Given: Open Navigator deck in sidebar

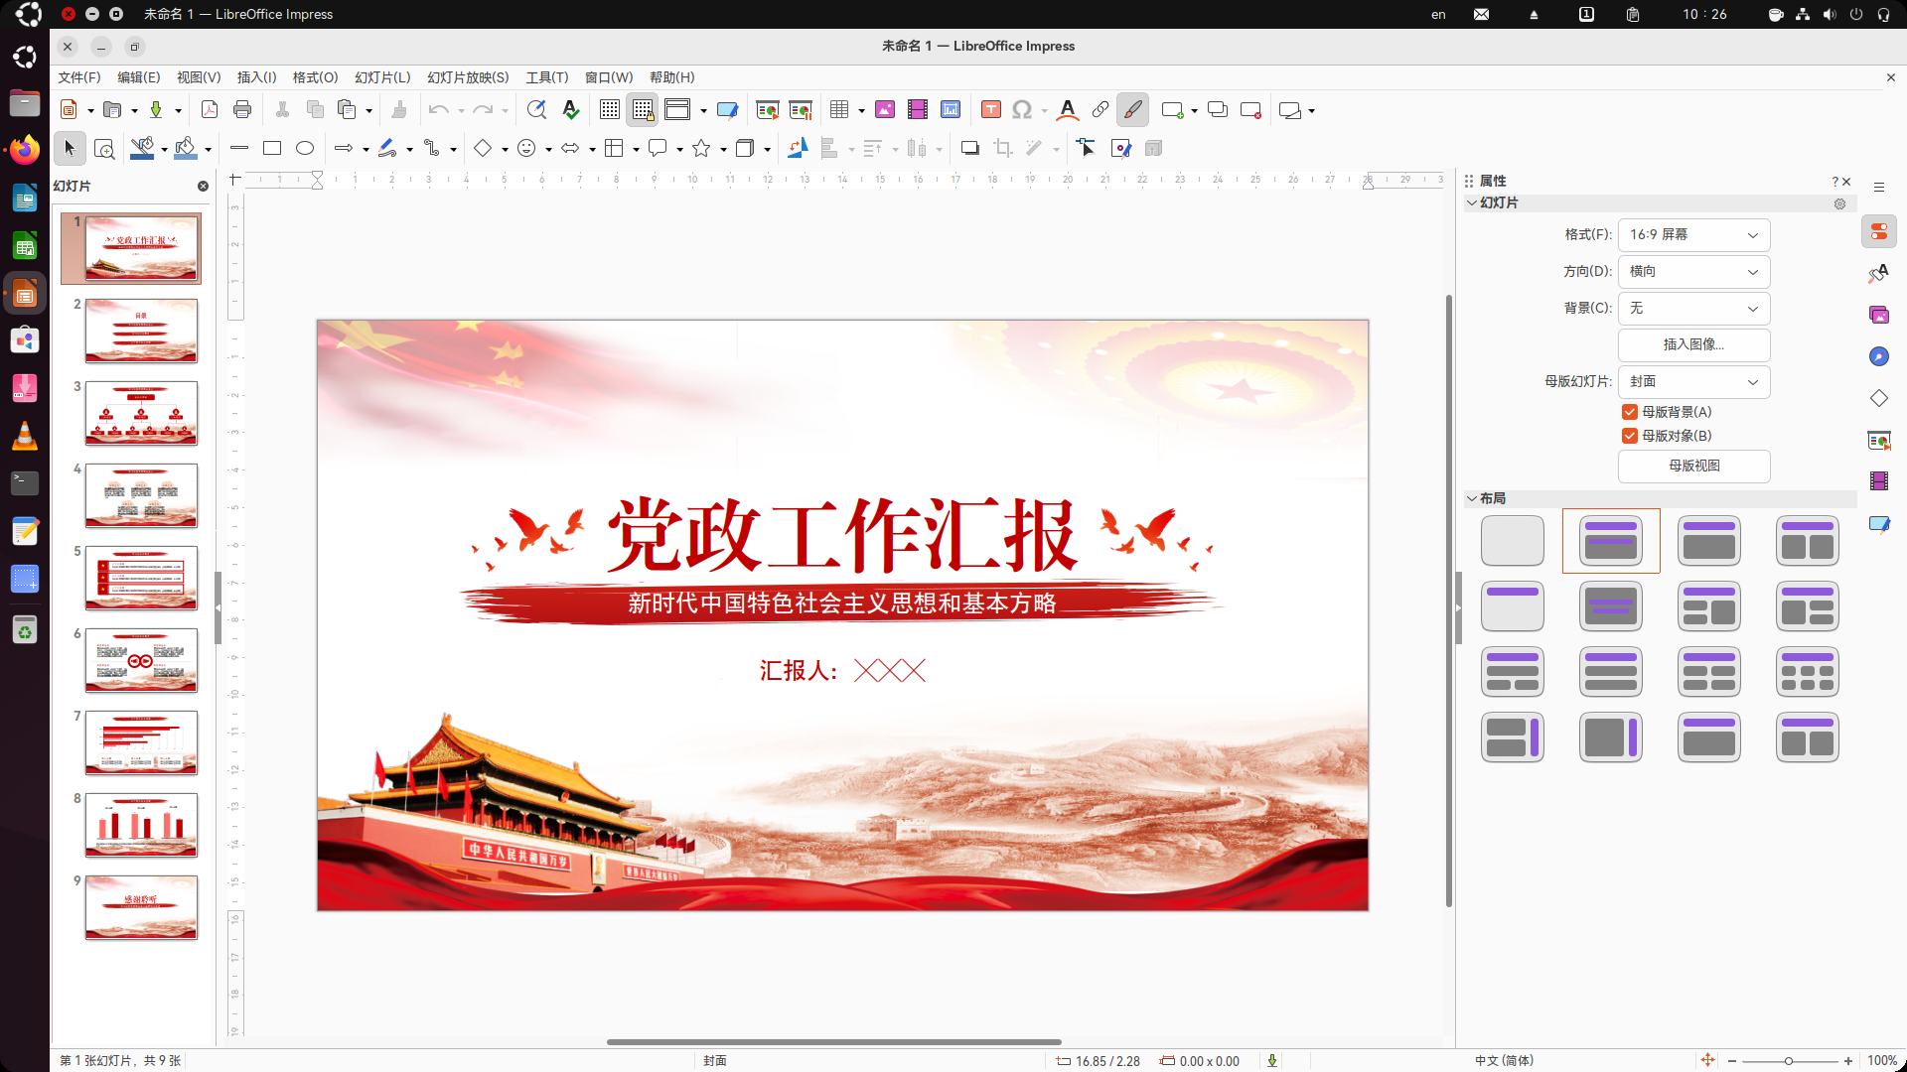Looking at the screenshot, I should tap(1879, 356).
